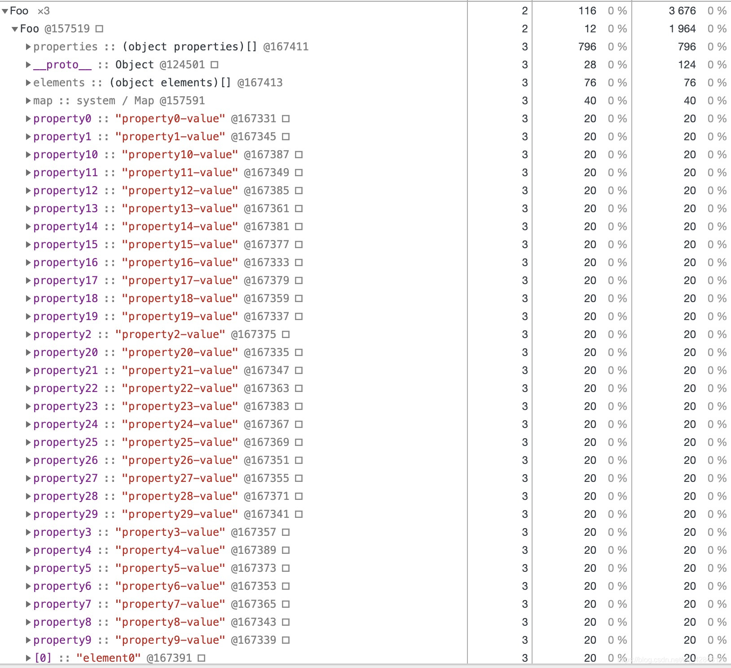This screenshot has width=731, height=668.
Task: Expand the [0] :: "element0" row
Action: click(28, 658)
